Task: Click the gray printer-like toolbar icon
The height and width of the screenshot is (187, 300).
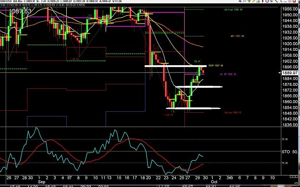Action: coord(271,1)
